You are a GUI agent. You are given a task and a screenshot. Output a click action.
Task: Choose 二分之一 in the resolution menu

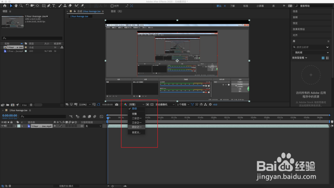pos(136,118)
